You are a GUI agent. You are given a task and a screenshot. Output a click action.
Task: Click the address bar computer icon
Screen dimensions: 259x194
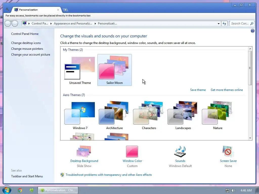click(x=25, y=23)
